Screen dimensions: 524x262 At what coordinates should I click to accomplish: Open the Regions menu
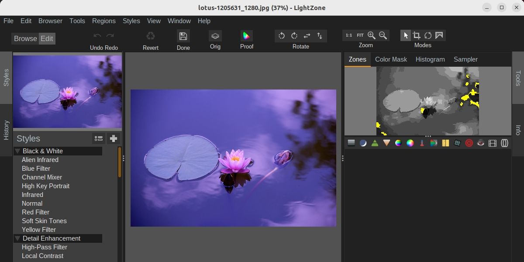coord(103,21)
